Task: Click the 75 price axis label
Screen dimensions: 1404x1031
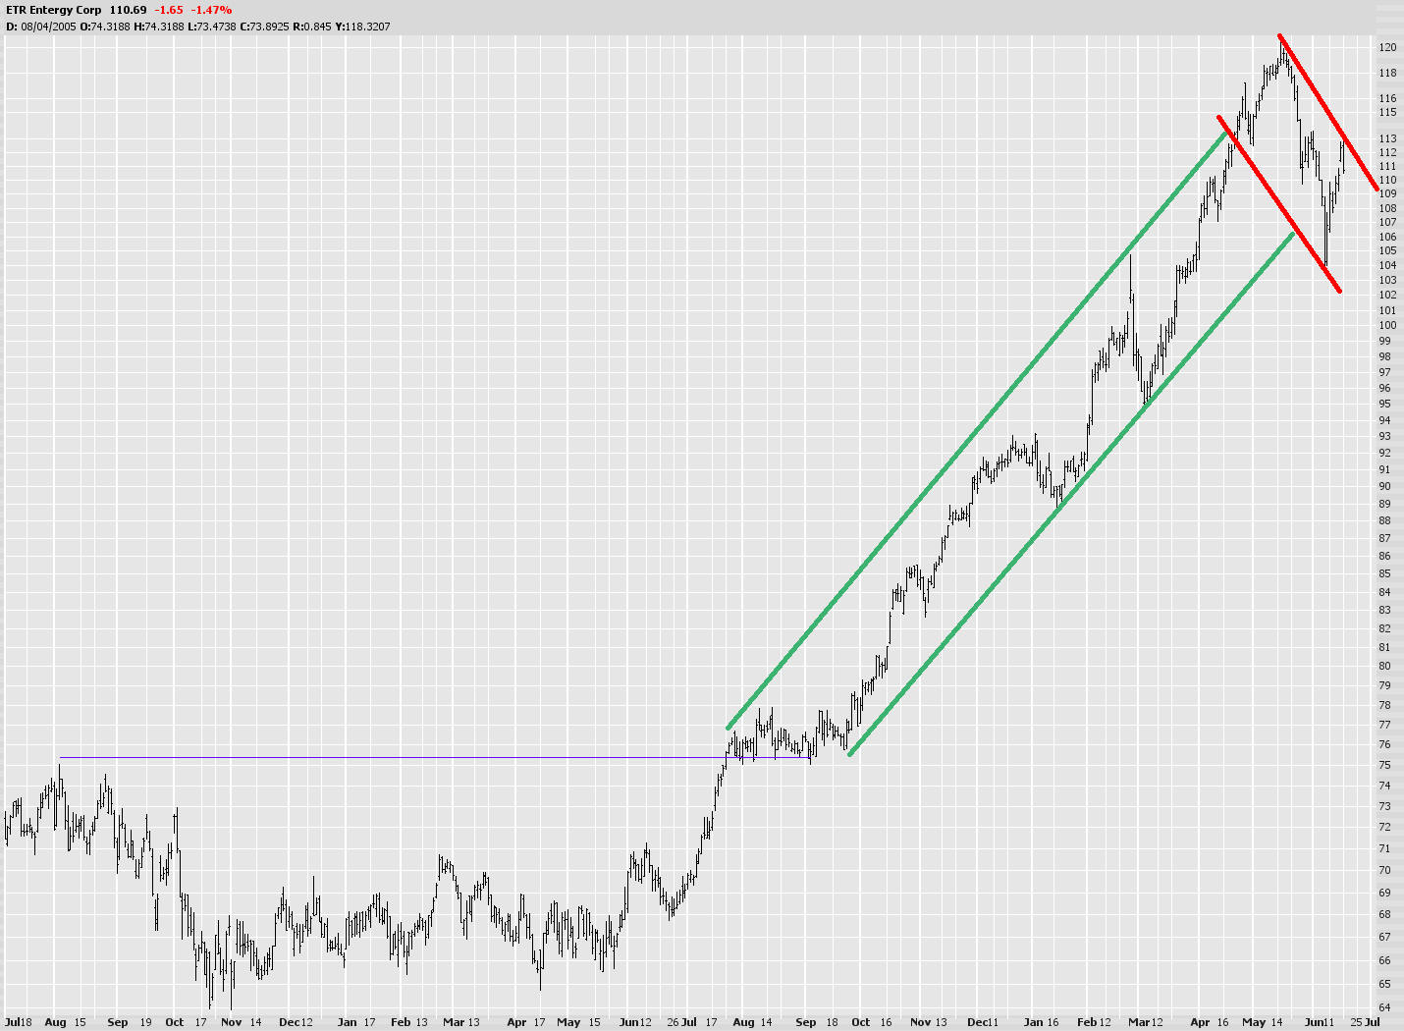Action: tap(1384, 765)
